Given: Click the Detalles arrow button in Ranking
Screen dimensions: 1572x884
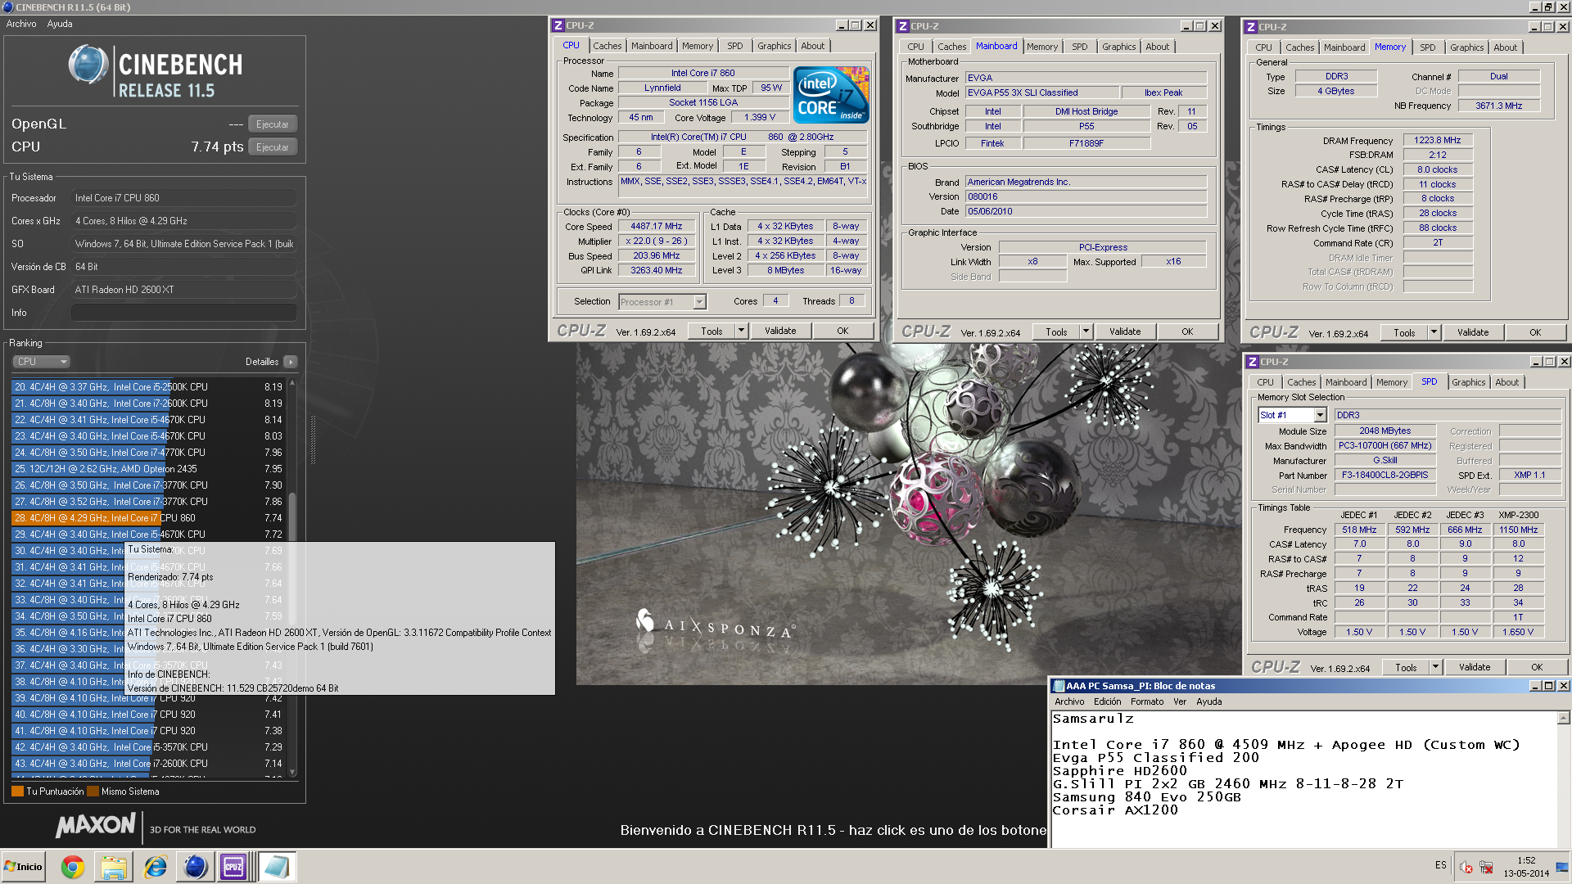Looking at the screenshot, I should [291, 362].
